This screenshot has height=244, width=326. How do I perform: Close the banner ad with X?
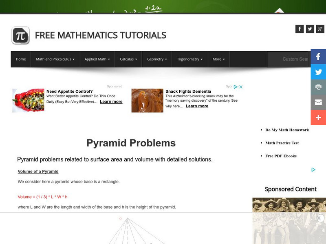241,87
